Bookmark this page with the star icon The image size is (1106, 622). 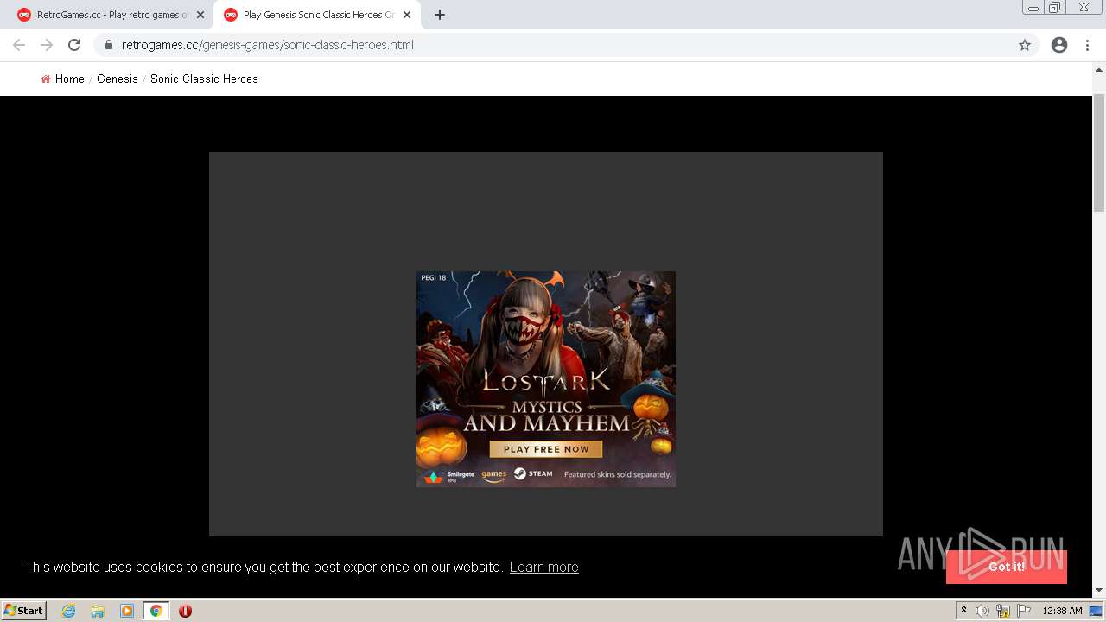[x=1025, y=45]
